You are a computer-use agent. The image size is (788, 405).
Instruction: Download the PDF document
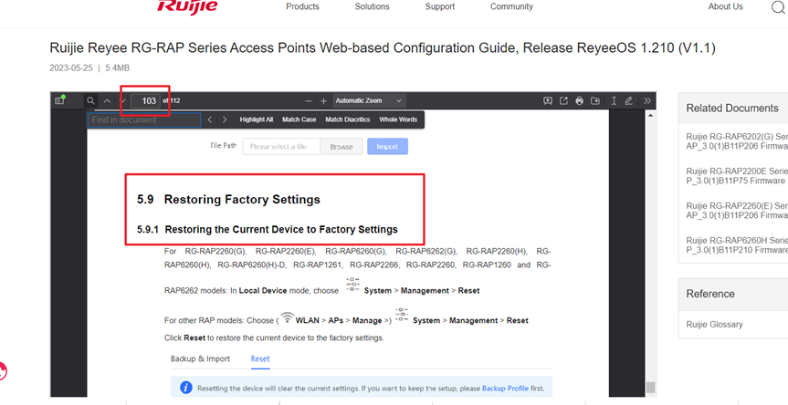[595, 101]
